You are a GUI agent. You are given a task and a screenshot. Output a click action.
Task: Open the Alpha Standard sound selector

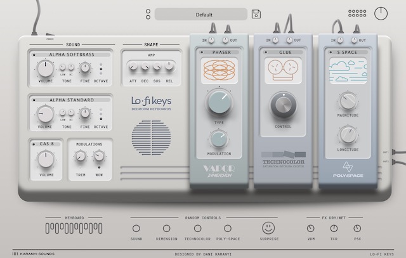coord(72,100)
